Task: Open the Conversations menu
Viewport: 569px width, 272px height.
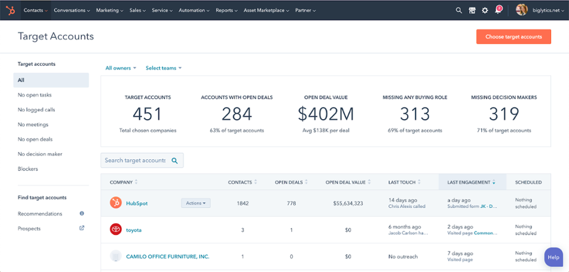Action: (x=72, y=10)
